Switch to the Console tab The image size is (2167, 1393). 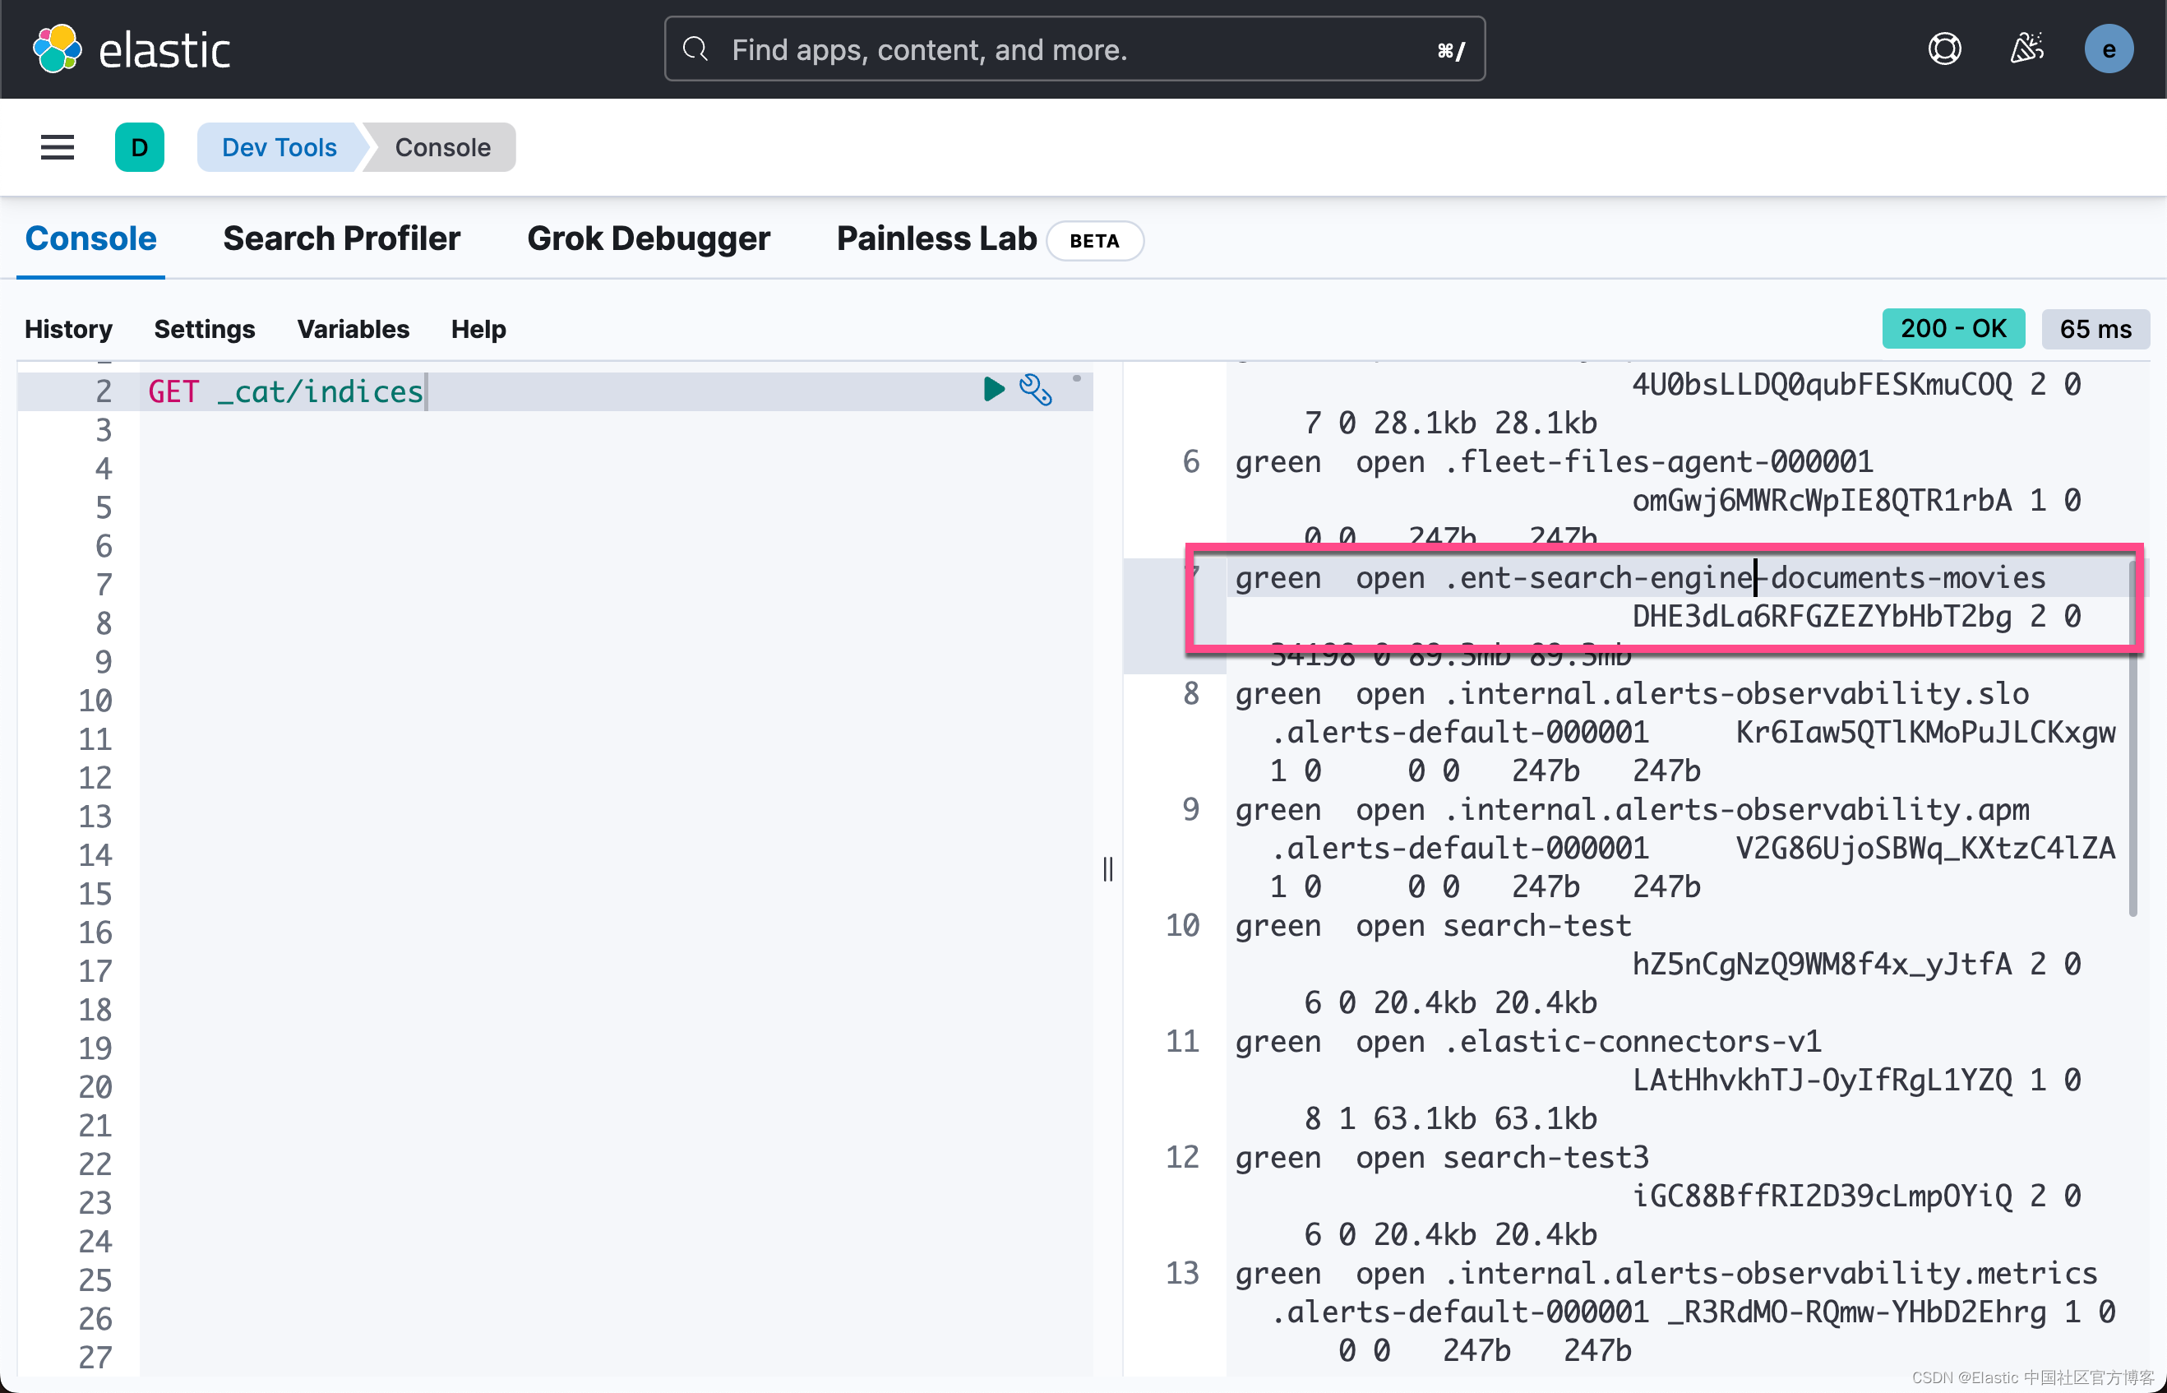pos(90,238)
